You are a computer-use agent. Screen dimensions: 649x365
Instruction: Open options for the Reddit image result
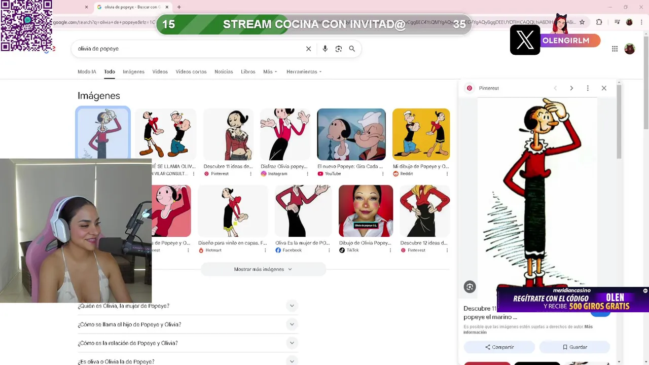(447, 174)
